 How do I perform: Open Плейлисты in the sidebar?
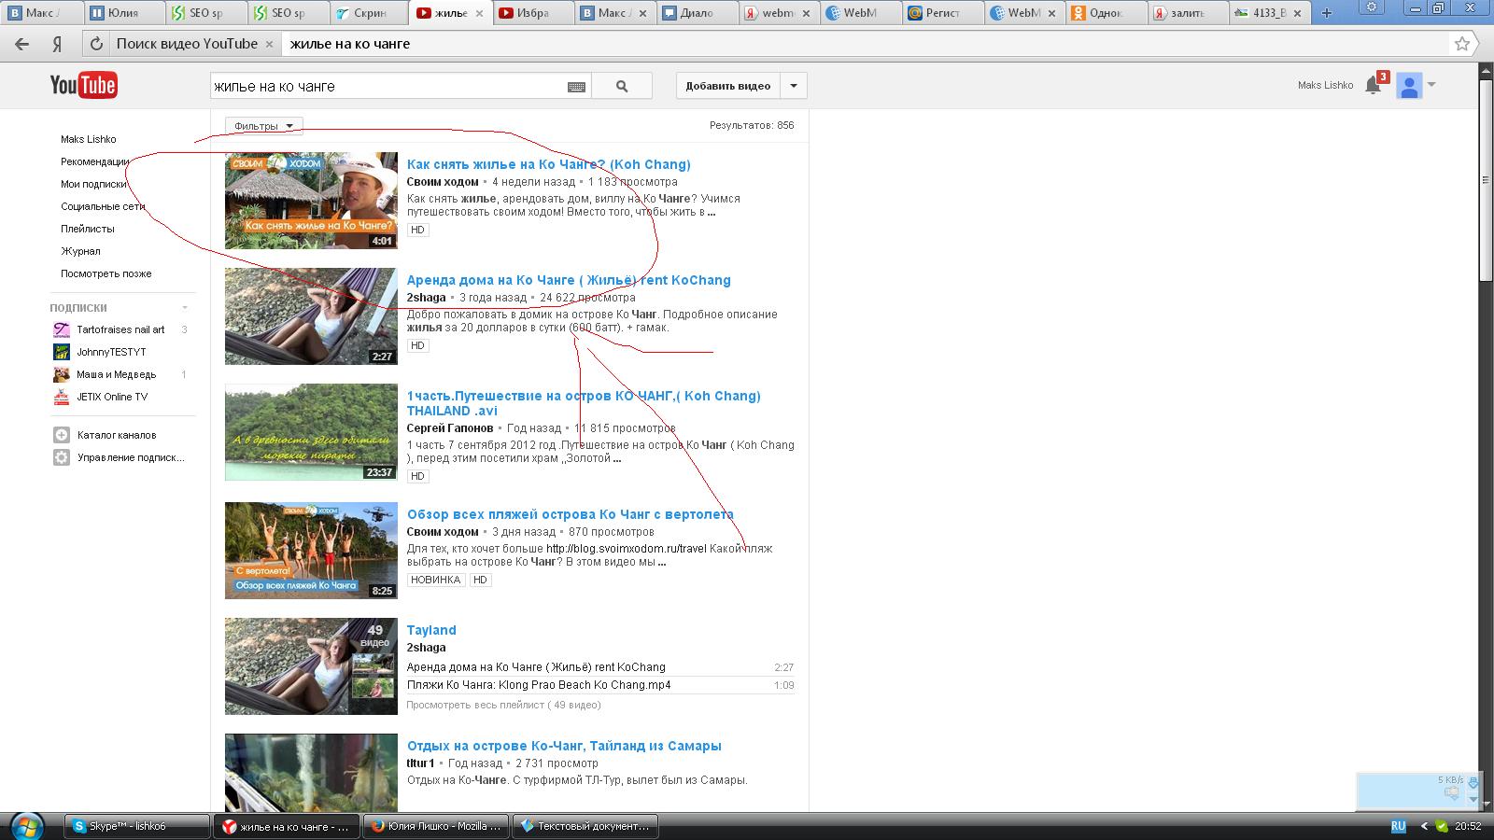88,229
